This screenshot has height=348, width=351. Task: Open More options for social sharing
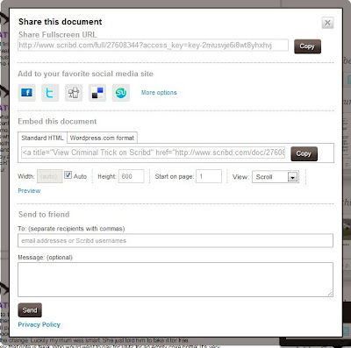tap(159, 93)
